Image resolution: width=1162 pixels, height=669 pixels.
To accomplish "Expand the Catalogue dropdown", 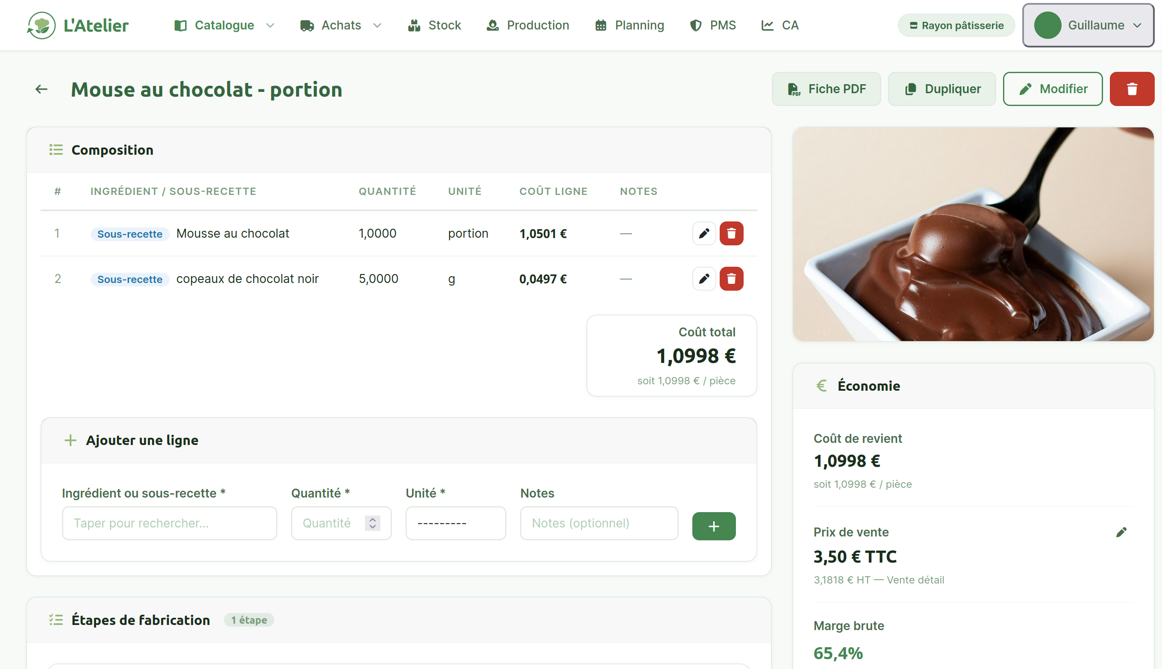I will point(224,25).
